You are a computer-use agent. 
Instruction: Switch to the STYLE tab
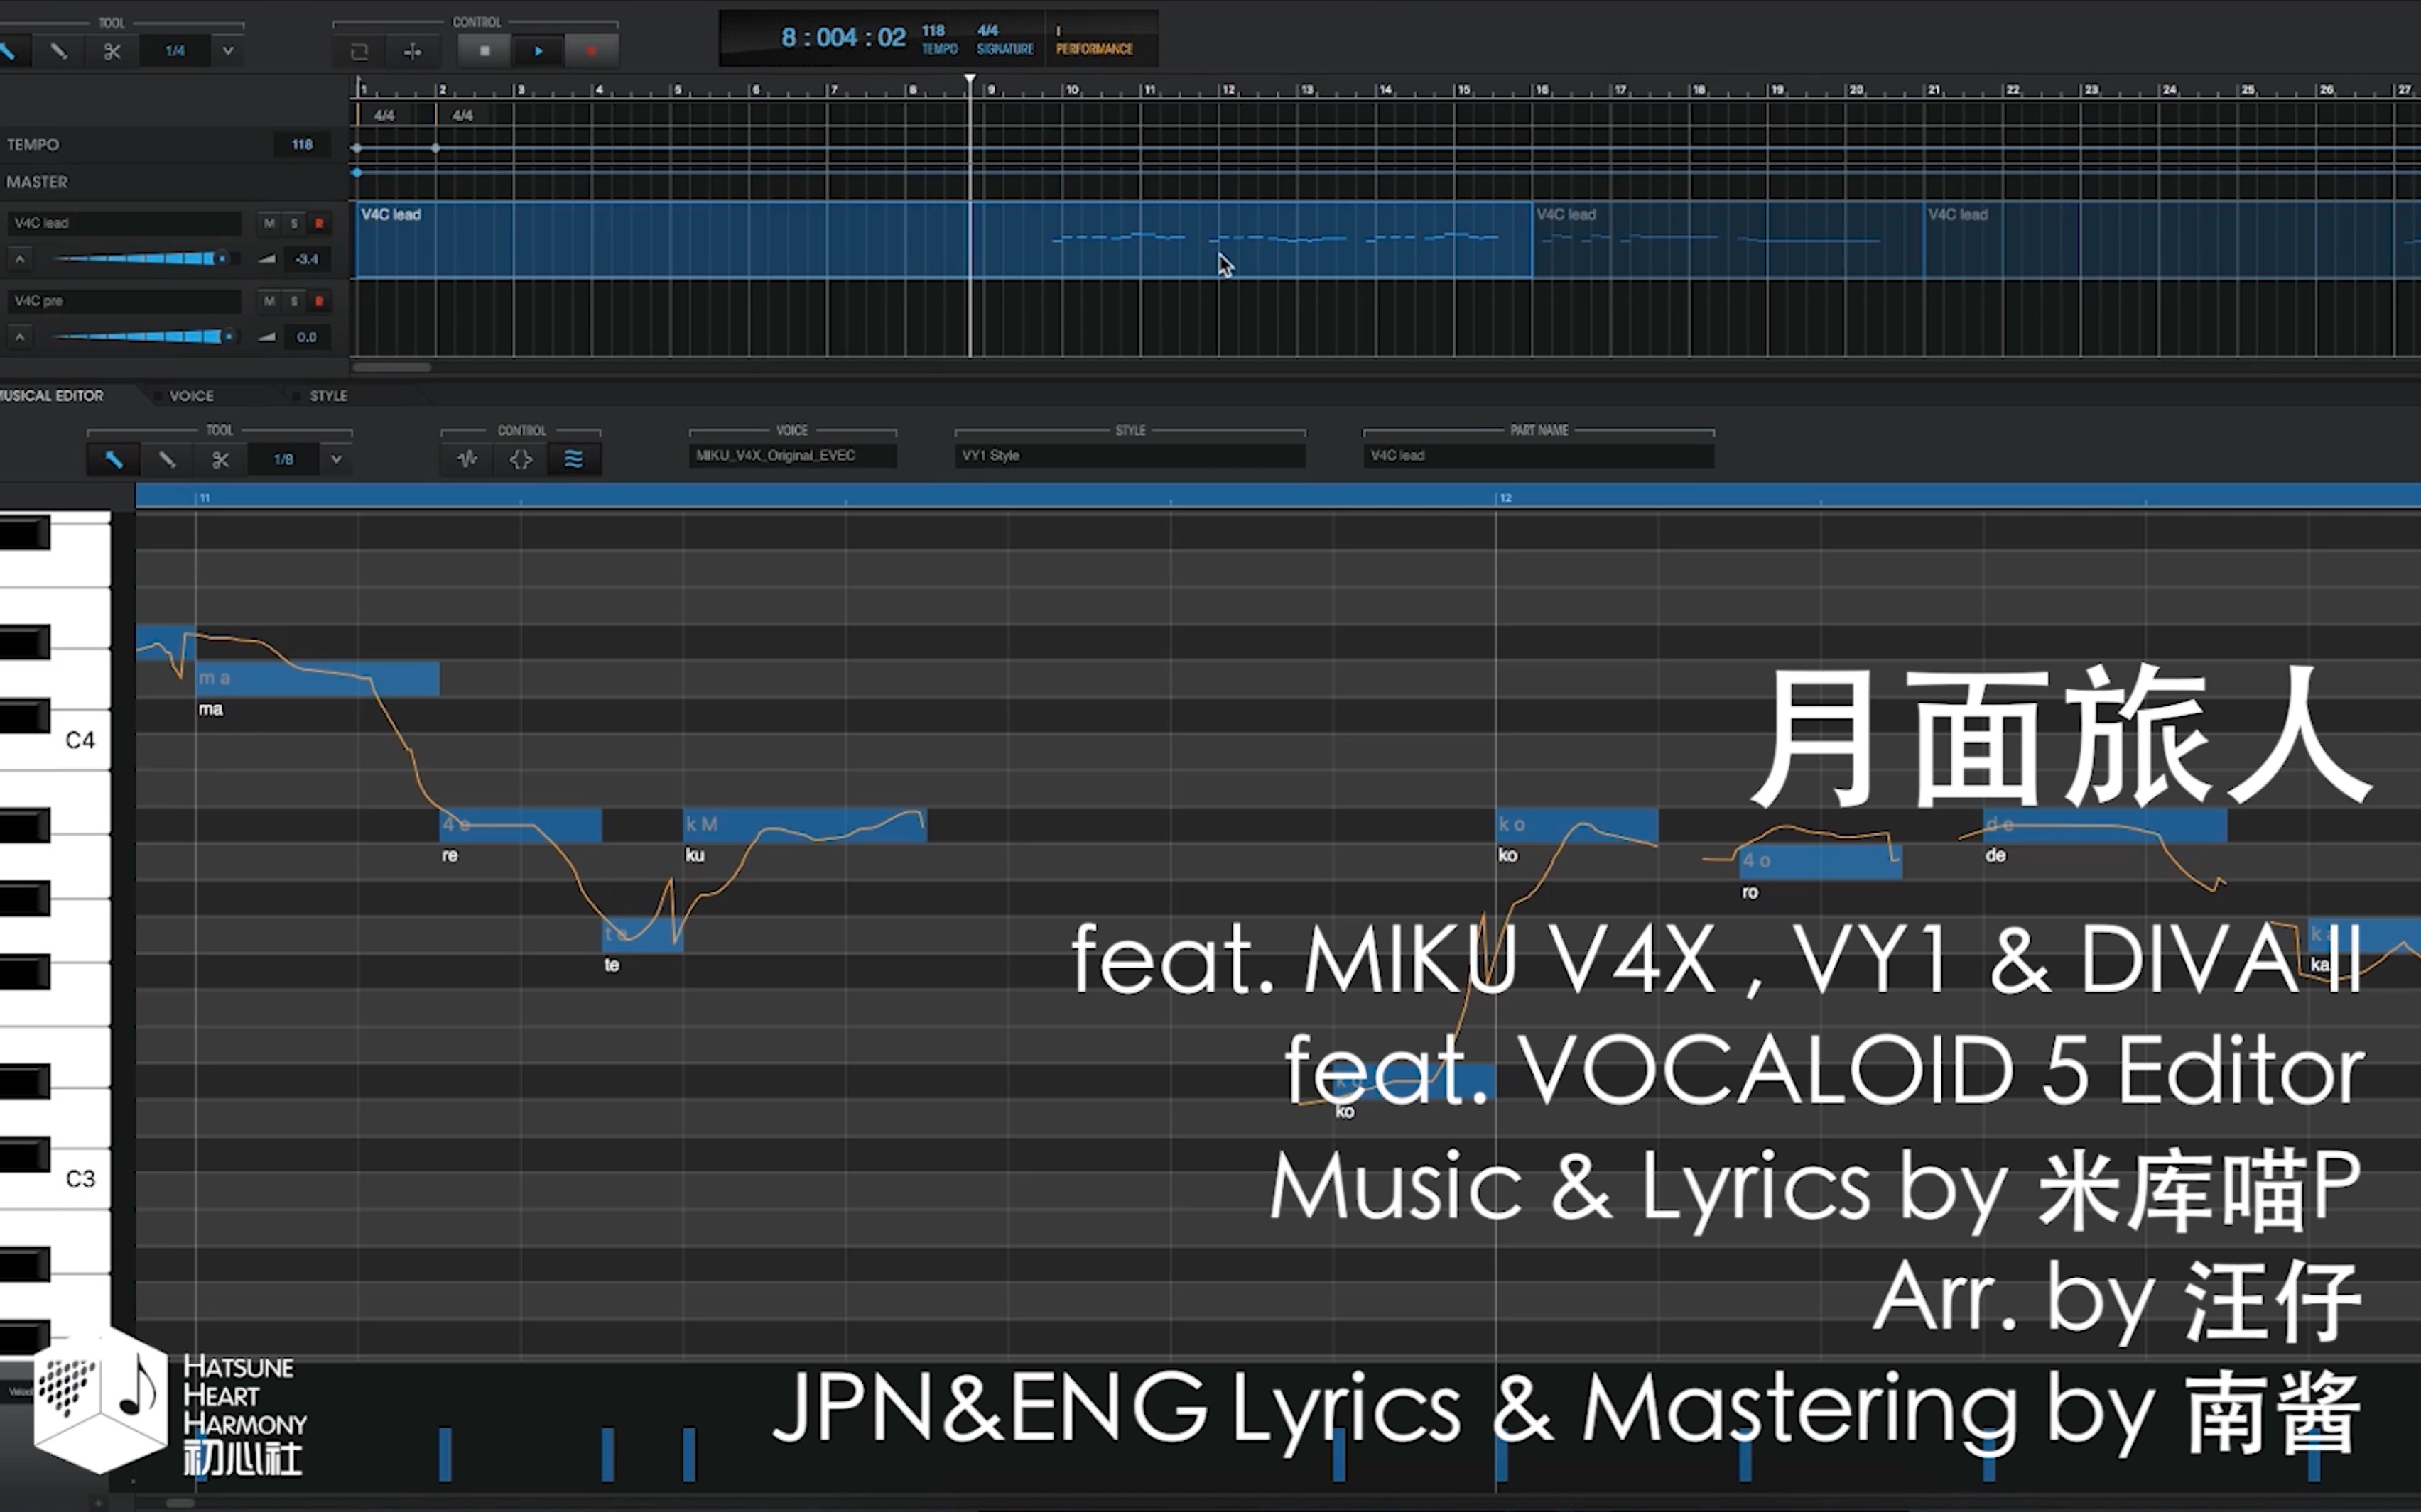coord(328,396)
